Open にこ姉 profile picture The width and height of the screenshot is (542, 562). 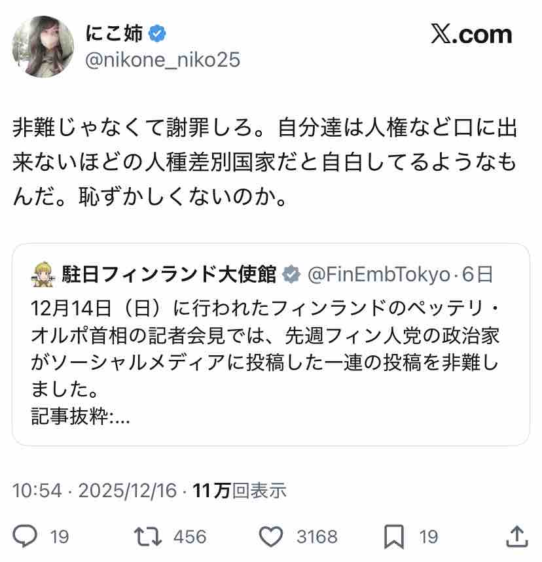(43, 46)
